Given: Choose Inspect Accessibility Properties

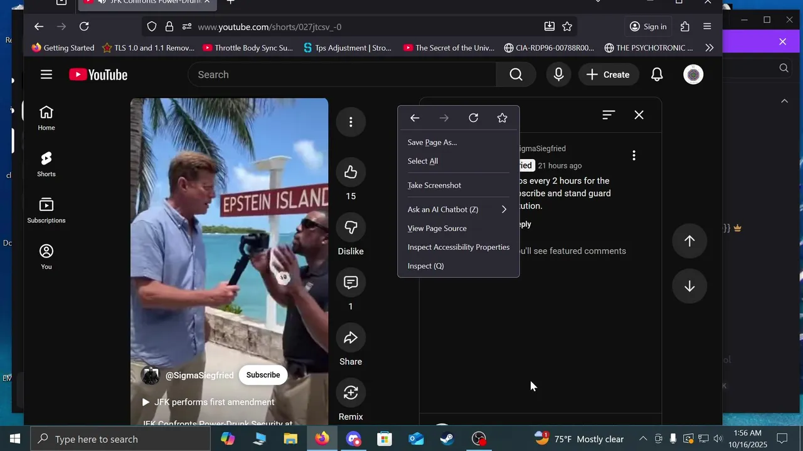Looking at the screenshot, I should pos(459,247).
